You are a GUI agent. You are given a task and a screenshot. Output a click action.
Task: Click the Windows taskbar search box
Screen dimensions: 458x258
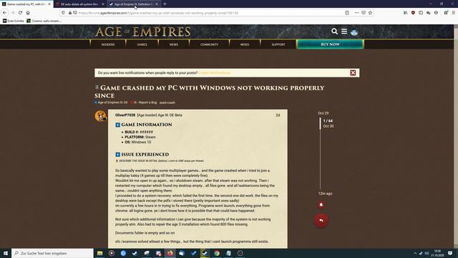(52, 253)
